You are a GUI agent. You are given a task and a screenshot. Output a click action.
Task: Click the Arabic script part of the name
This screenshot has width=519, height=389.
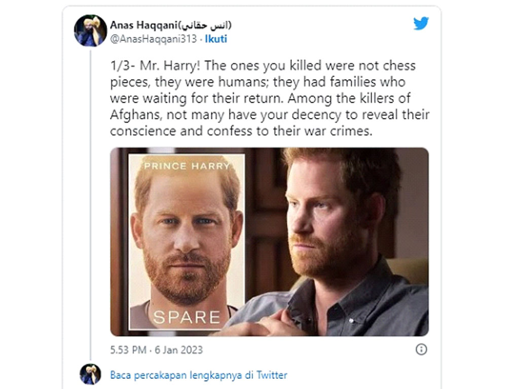click(x=205, y=25)
